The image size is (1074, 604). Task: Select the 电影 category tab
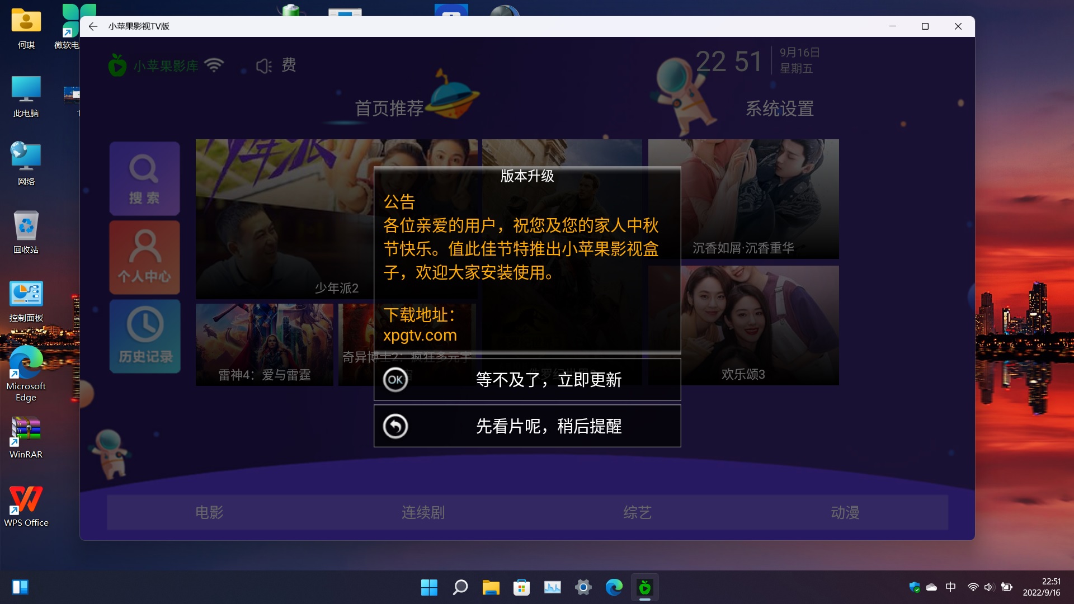tap(209, 512)
